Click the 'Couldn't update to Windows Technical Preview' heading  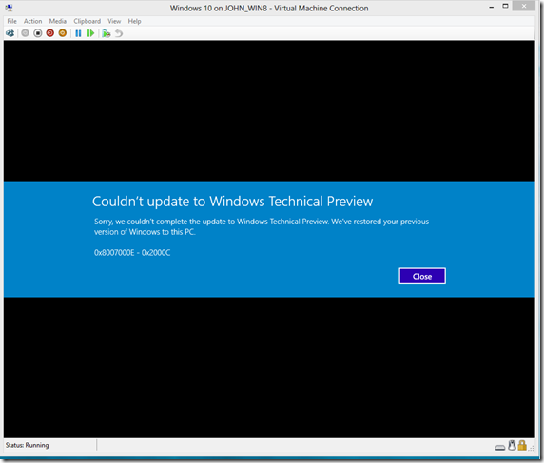233,202
